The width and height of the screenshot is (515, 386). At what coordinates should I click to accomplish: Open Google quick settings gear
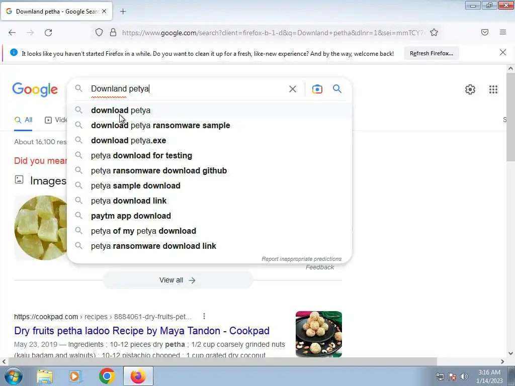click(470, 89)
